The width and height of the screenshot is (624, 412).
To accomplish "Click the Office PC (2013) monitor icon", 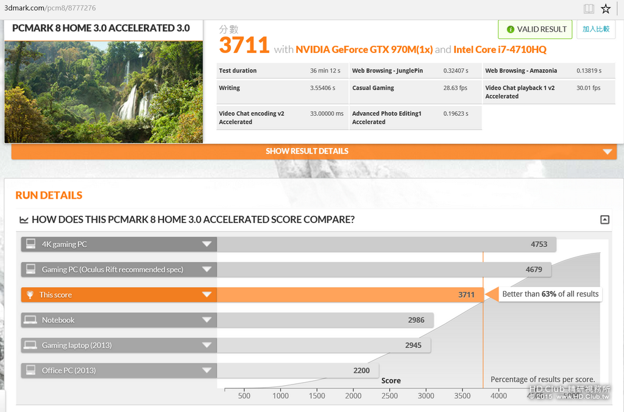I will point(30,370).
